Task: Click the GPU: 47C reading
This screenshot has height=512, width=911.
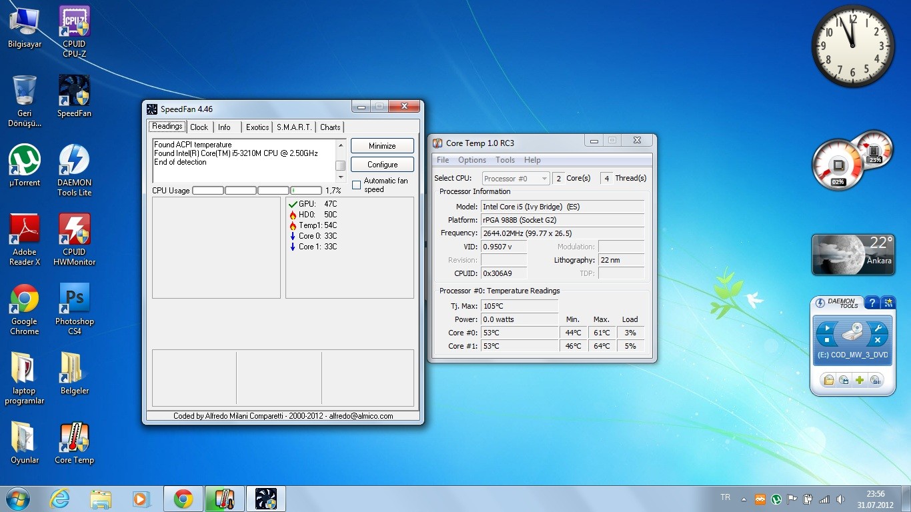Action: point(313,204)
